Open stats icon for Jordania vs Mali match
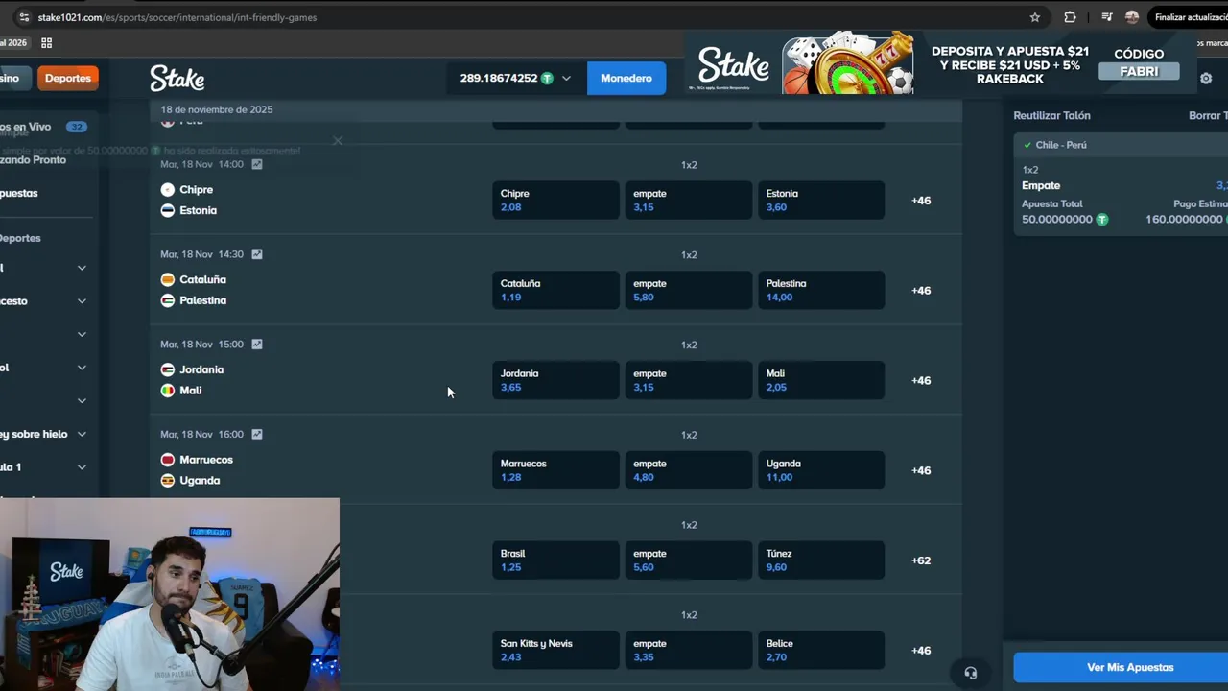Image resolution: width=1228 pixels, height=691 pixels. point(257,345)
